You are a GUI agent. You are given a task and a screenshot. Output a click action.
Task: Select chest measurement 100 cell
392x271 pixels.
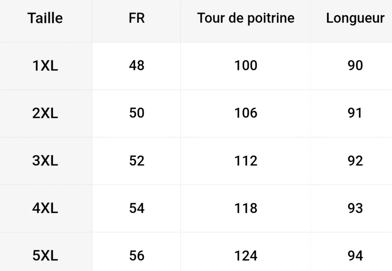tap(246, 66)
